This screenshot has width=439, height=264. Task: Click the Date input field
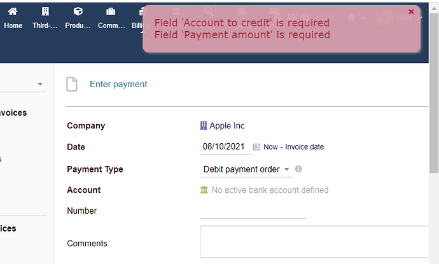(225, 147)
